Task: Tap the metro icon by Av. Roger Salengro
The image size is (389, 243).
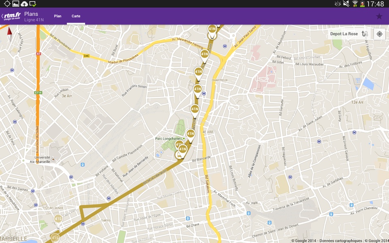Action: click(15, 122)
